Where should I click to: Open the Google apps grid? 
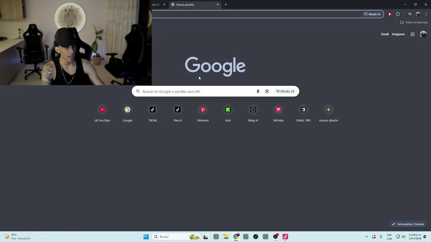412,34
